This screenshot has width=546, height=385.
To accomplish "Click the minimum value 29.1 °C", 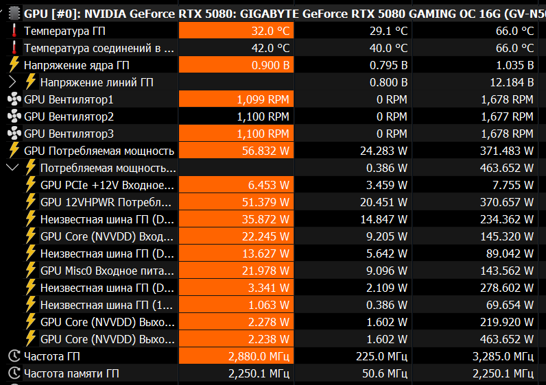I will (389, 31).
